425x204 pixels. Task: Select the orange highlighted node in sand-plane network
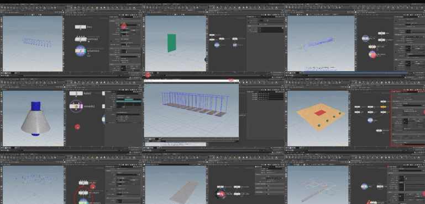pyautogui.click(x=383, y=107)
